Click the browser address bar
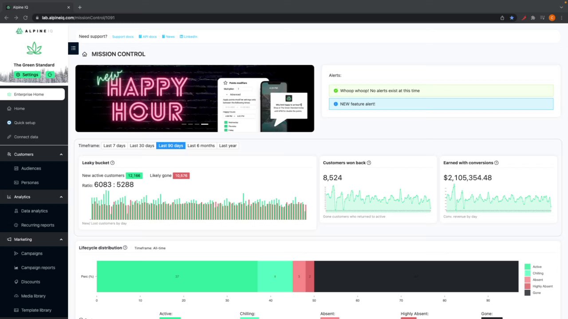The width and height of the screenshot is (568, 319). coord(266,18)
